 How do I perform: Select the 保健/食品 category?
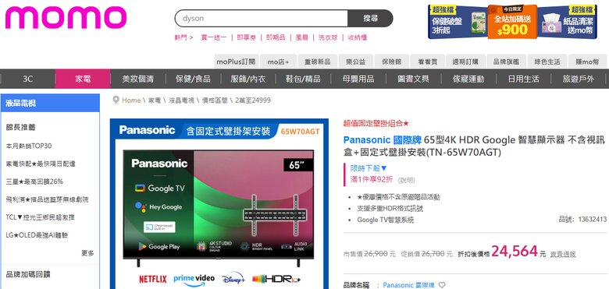[x=193, y=79]
